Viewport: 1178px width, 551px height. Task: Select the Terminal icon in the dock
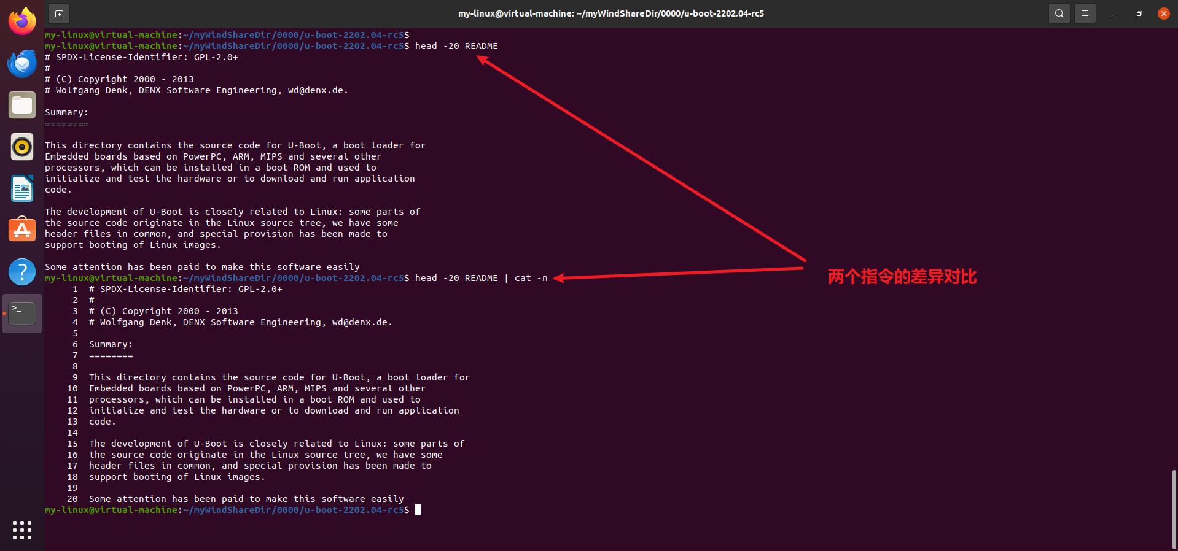[22, 314]
